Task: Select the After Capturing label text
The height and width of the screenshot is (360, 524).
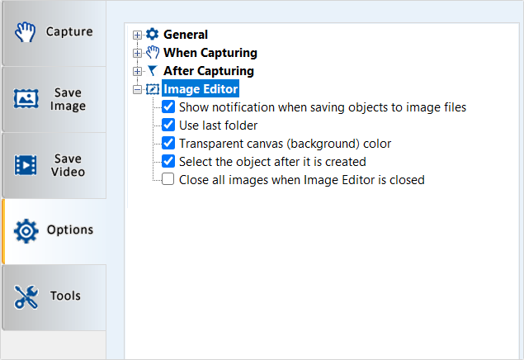Action: pos(208,71)
